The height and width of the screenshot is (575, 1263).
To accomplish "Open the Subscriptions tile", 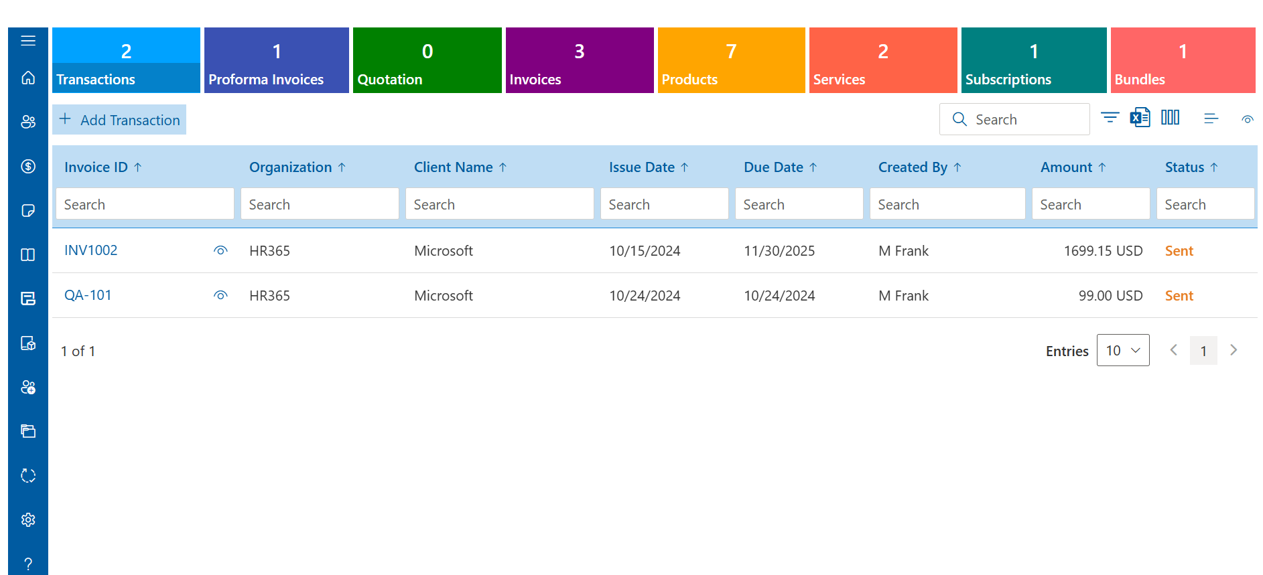I will tap(1033, 60).
